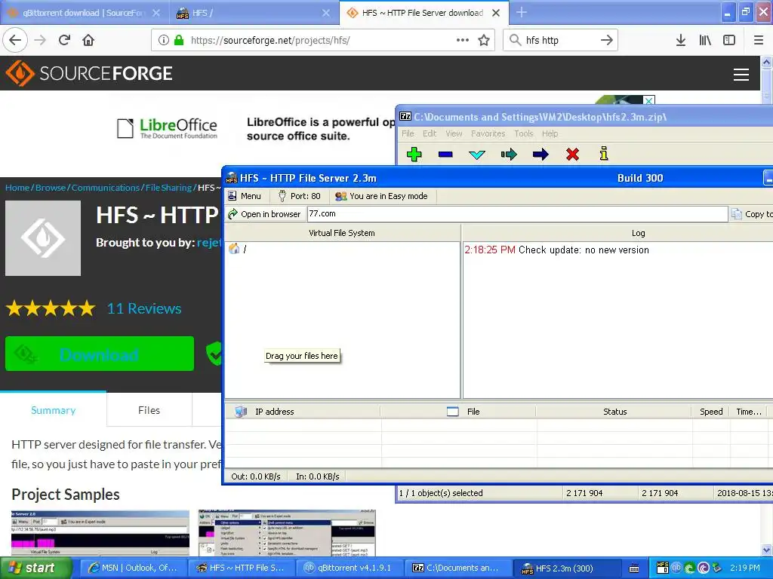
Task: Close the advertisement with the X icon
Action: 649,100
